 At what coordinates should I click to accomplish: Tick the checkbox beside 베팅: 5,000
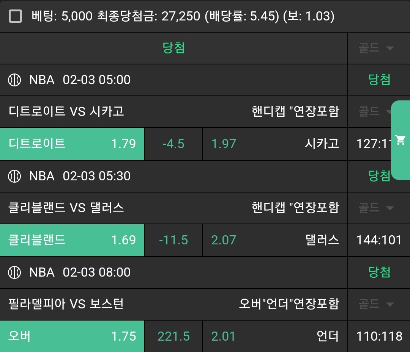15,16
